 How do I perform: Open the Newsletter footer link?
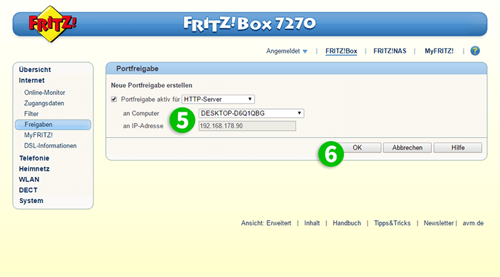click(x=438, y=224)
